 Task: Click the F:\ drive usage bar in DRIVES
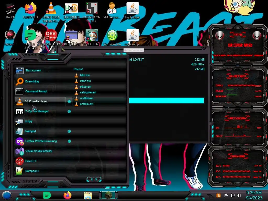[x=237, y=171]
